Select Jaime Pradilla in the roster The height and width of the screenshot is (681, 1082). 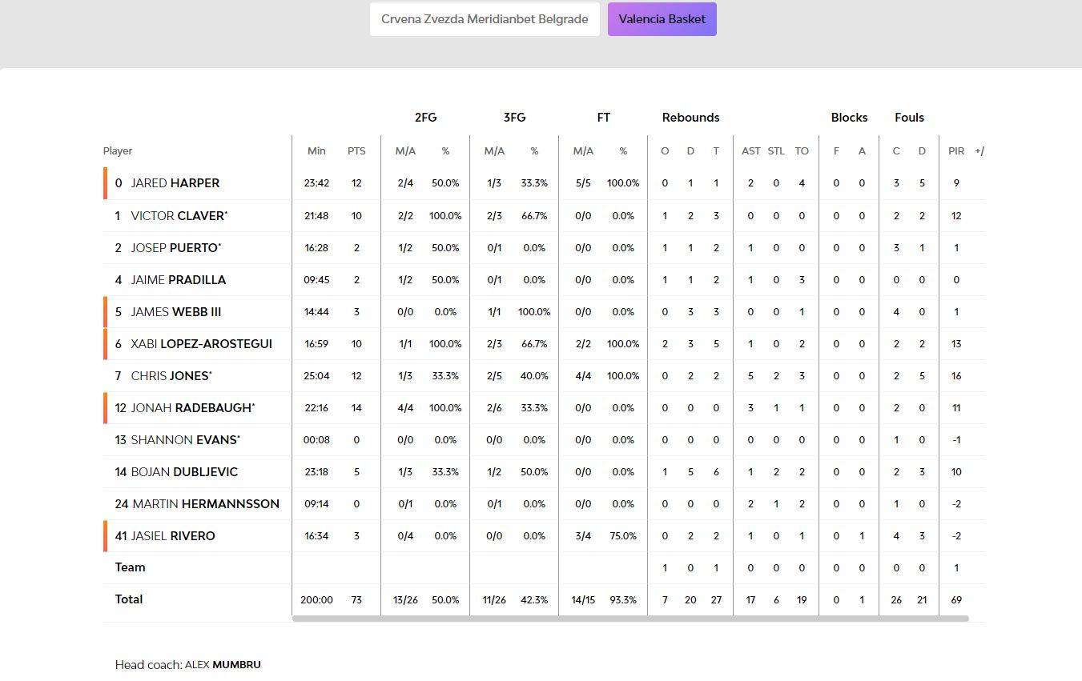coord(178,279)
